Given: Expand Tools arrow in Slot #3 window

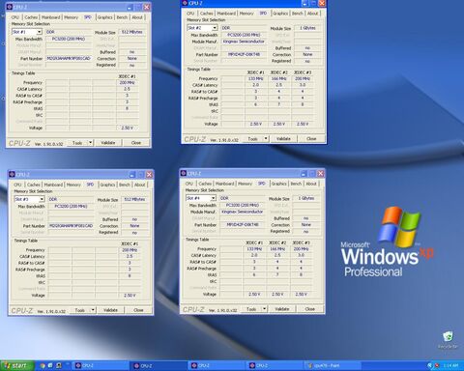Looking at the screenshot, I should point(93,310).
